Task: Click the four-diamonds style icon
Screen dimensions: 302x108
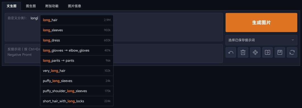Action: click(x=255, y=52)
